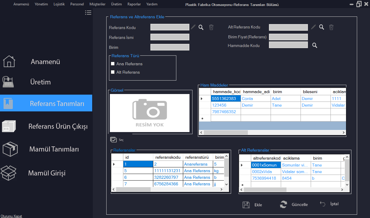Open Mamül Tanımları sidebar label
Screen dimensions: 370x218
coord(54,149)
